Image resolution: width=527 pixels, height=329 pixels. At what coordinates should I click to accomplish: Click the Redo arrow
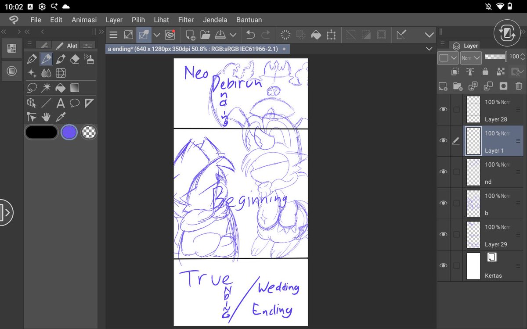[266, 35]
